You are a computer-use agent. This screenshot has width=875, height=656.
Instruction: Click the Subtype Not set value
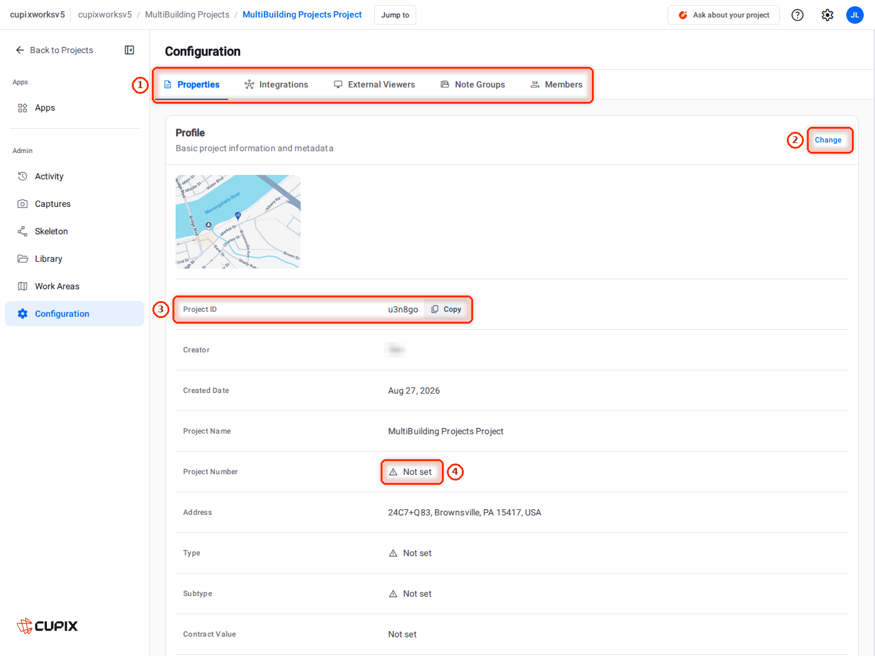coord(410,594)
